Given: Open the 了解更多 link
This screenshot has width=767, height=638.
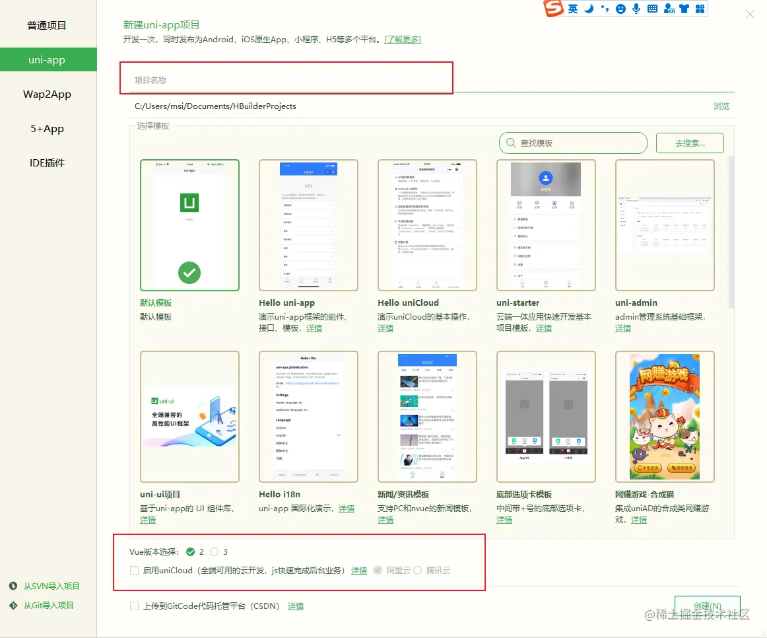Looking at the screenshot, I should (403, 39).
